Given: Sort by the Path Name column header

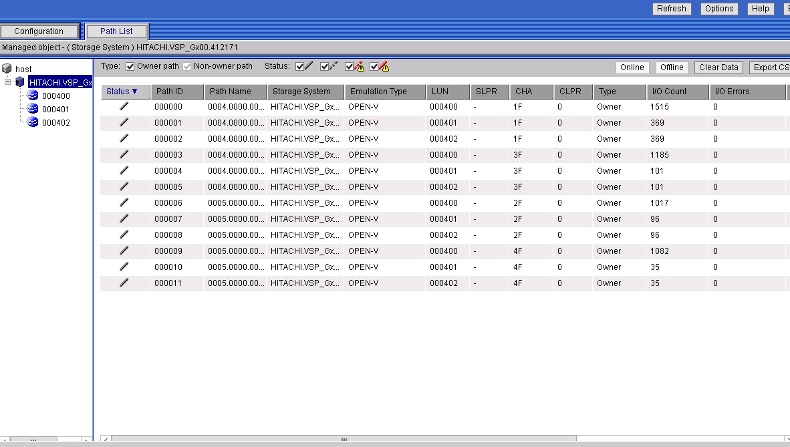Looking at the screenshot, I should pos(235,92).
